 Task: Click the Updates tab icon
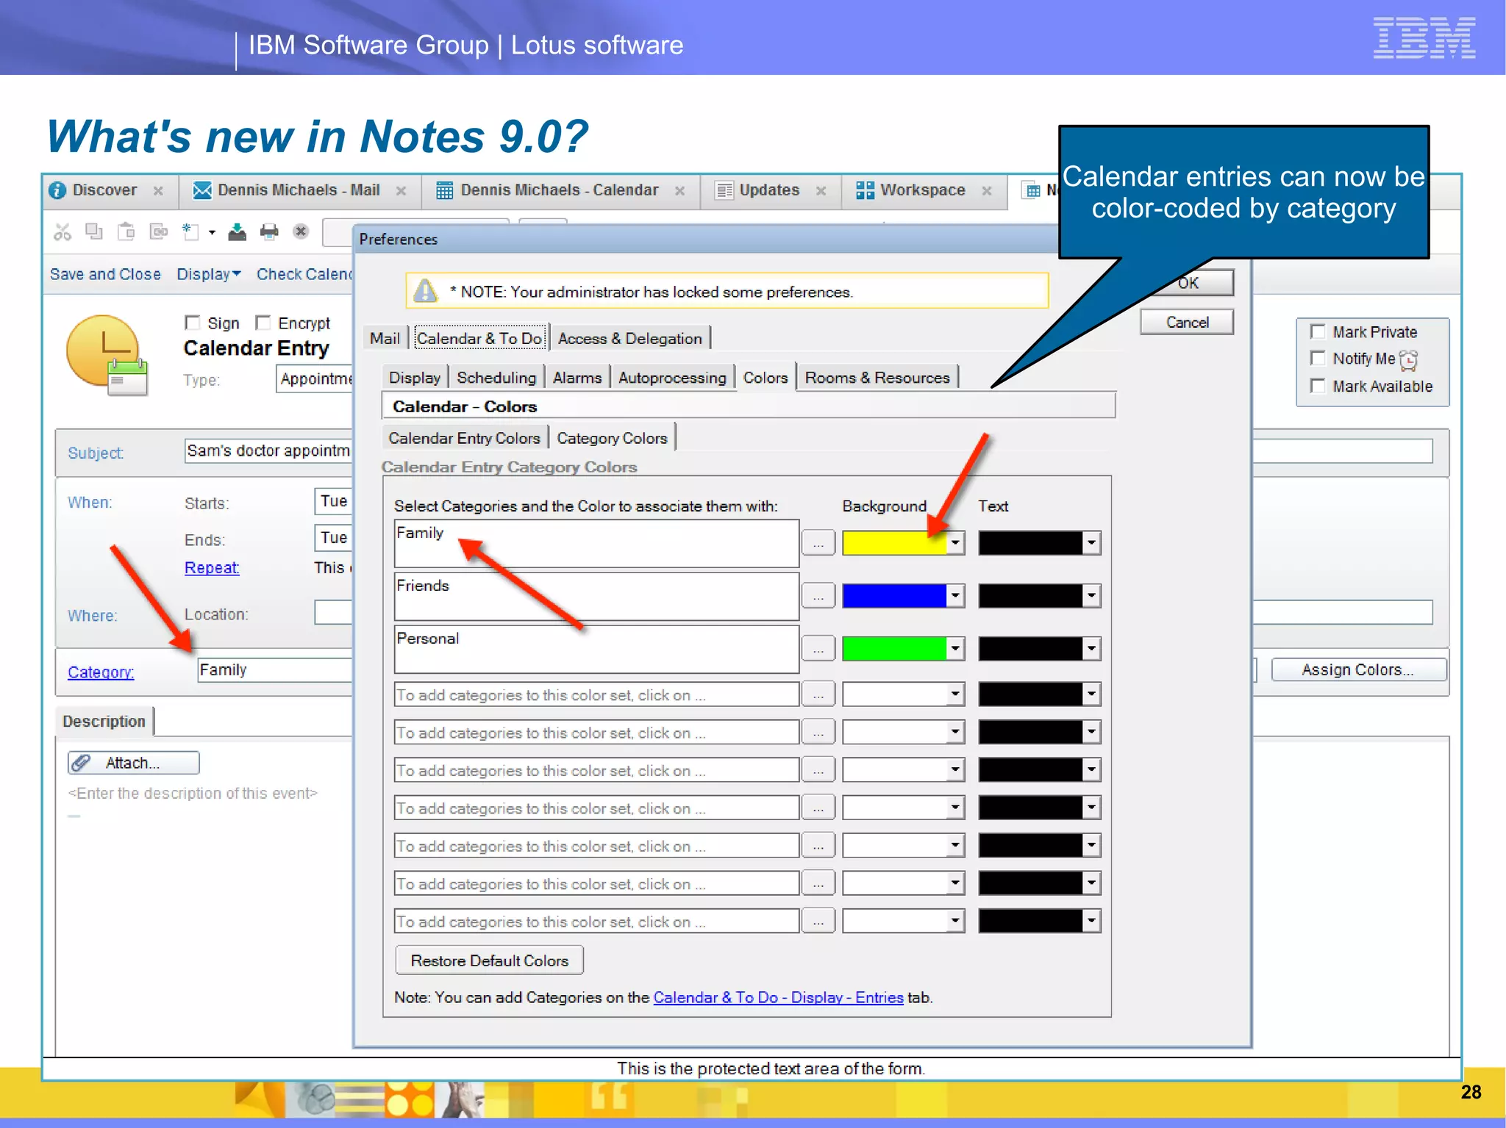click(x=724, y=190)
